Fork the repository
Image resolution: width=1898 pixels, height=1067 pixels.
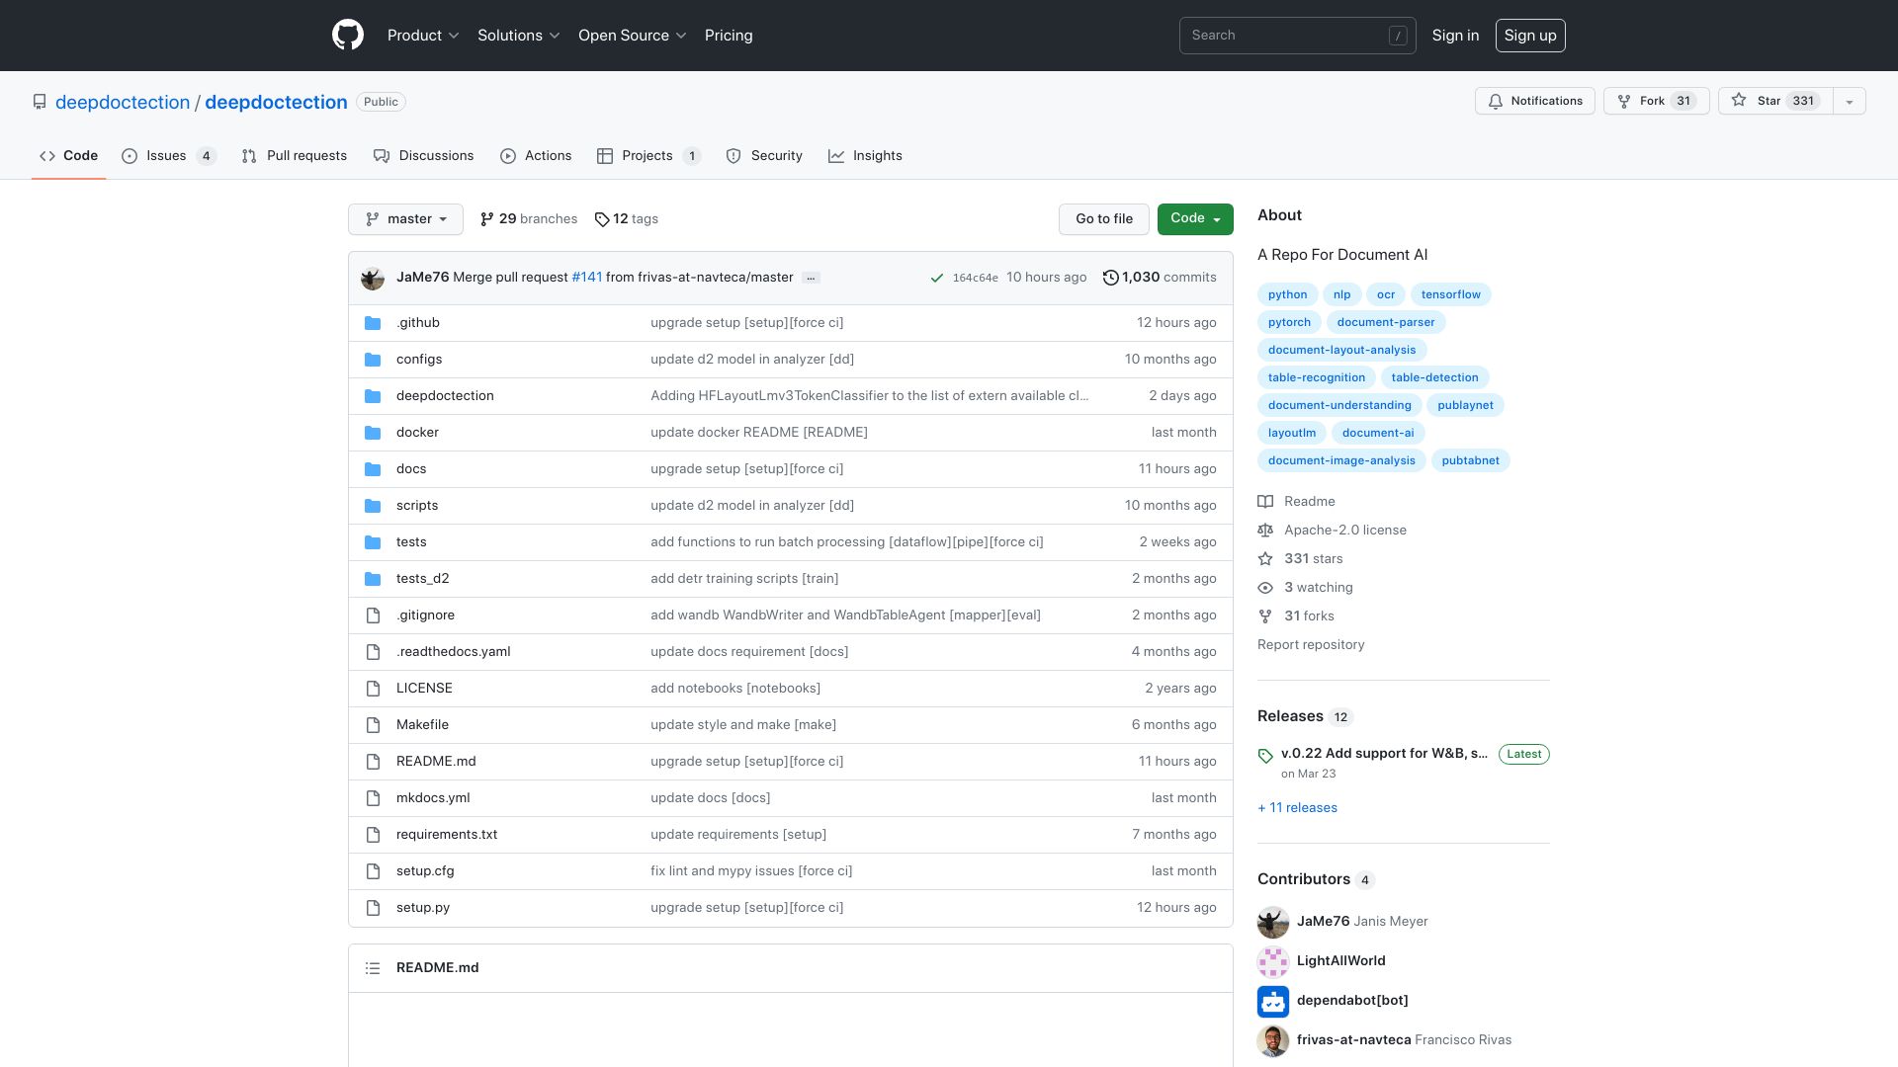[1657, 101]
